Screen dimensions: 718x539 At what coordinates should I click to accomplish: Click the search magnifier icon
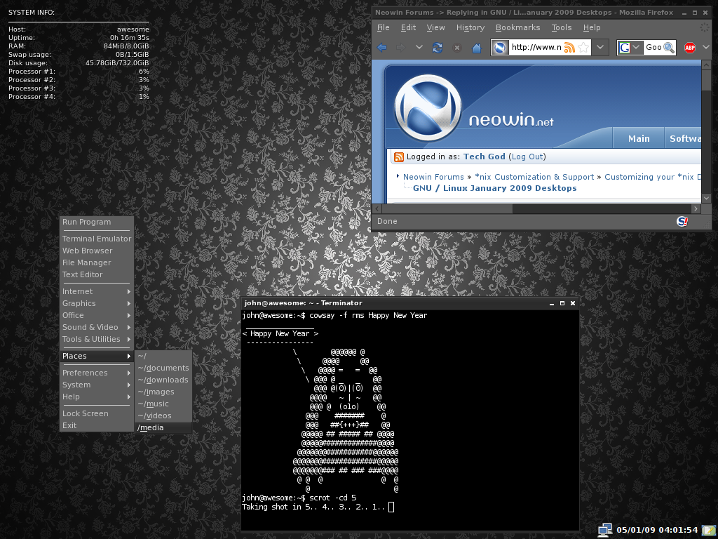[669, 48]
